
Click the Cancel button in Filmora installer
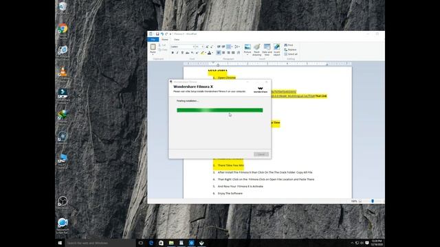point(261,154)
